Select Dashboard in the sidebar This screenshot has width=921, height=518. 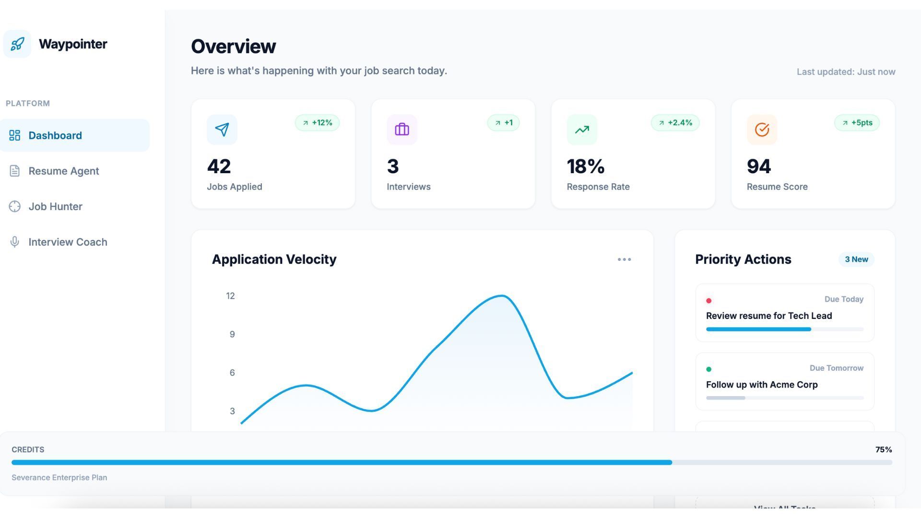(x=55, y=136)
